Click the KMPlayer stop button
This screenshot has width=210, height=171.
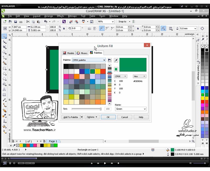(118, 163)
